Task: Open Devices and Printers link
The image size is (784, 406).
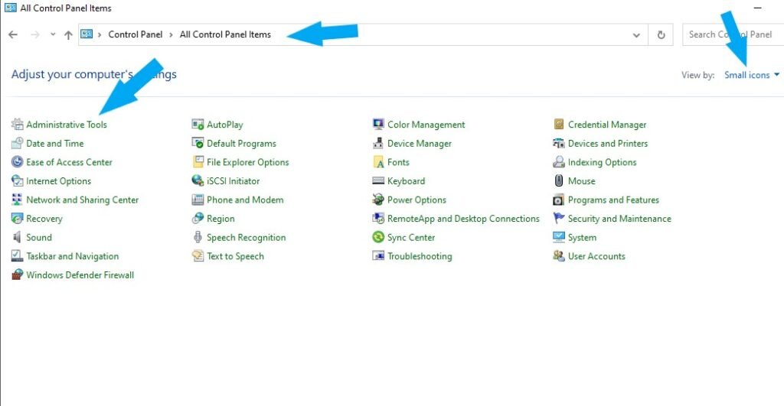Action: point(607,143)
